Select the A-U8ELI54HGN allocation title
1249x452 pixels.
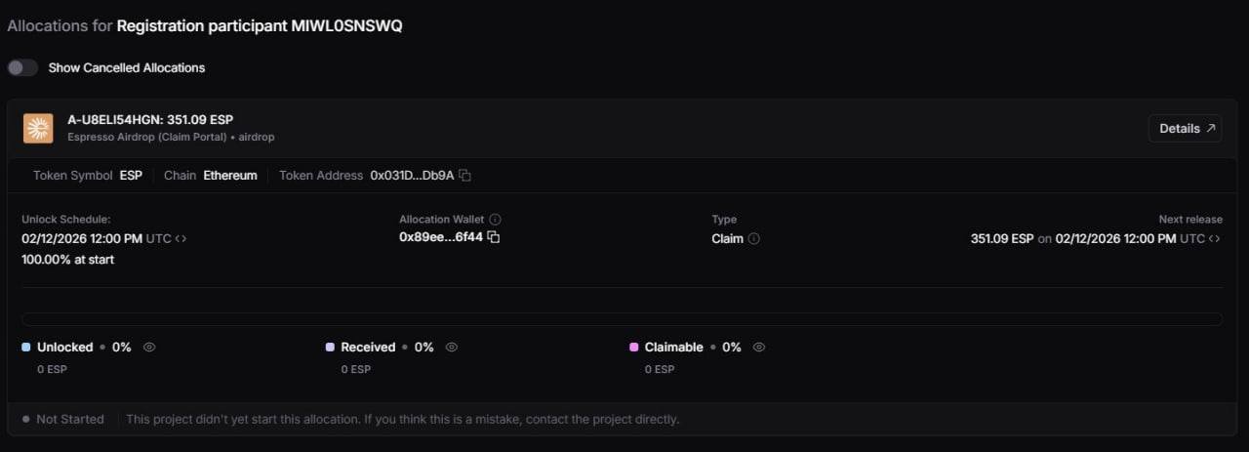pyautogui.click(x=150, y=120)
